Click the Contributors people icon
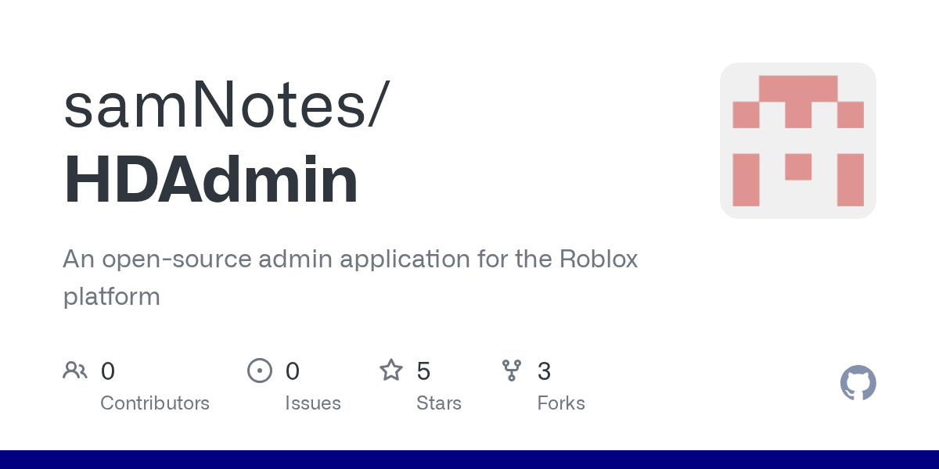This screenshot has width=939, height=469. point(75,371)
